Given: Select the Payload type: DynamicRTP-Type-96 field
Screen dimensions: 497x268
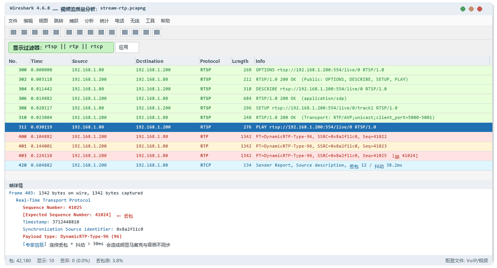Looking at the screenshot, I should point(72,237).
